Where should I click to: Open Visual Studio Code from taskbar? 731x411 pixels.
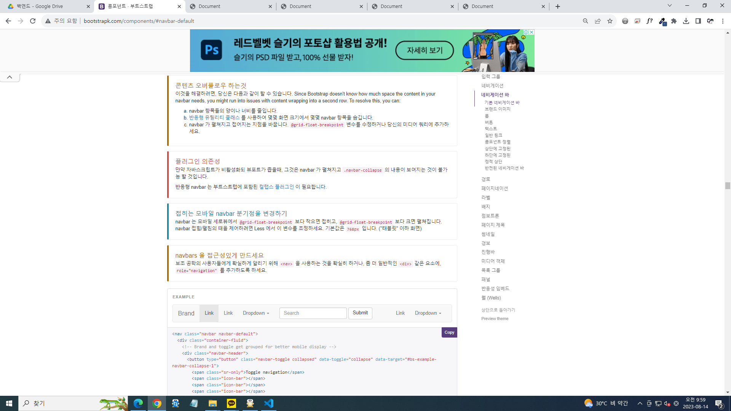click(x=269, y=403)
